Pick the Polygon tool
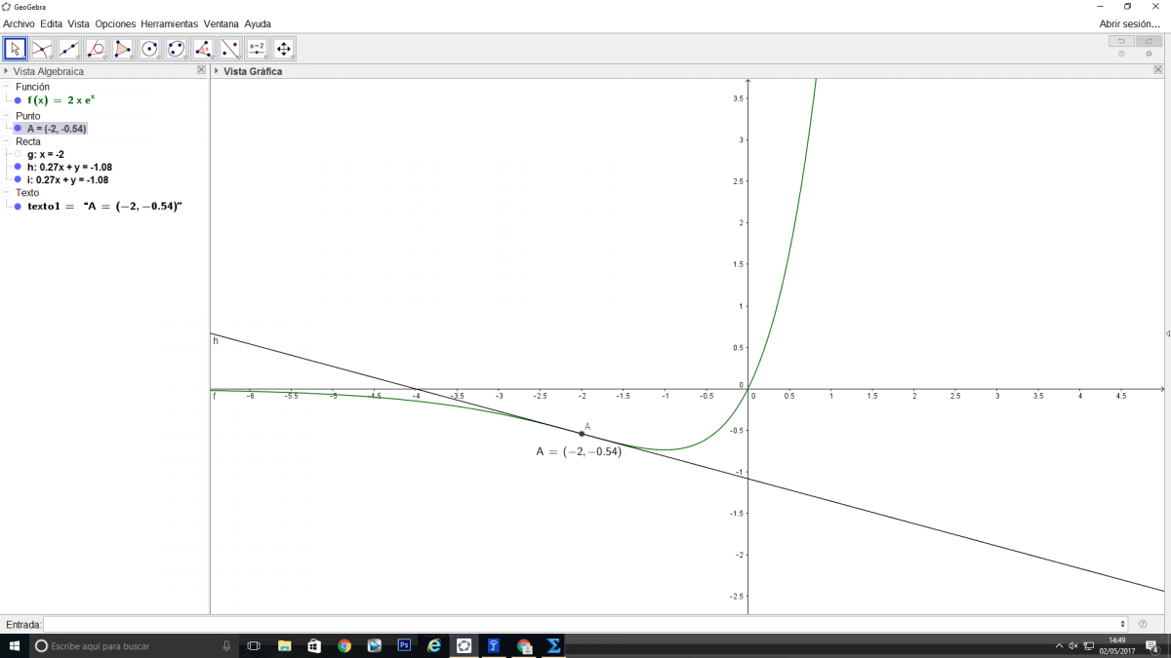The width and height of the screenshot is (1171, 658). (x=122, y=48)
